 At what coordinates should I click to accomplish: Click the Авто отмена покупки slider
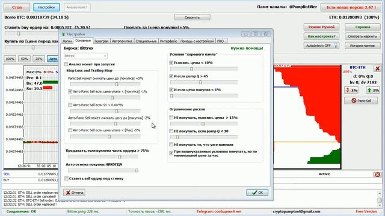pyautogui.click(x=103, y=170)
